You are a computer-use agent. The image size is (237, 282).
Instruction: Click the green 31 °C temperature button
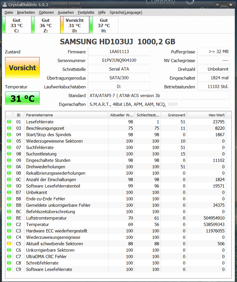22,98
